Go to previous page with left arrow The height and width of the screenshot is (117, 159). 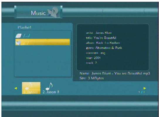point(16,88)
